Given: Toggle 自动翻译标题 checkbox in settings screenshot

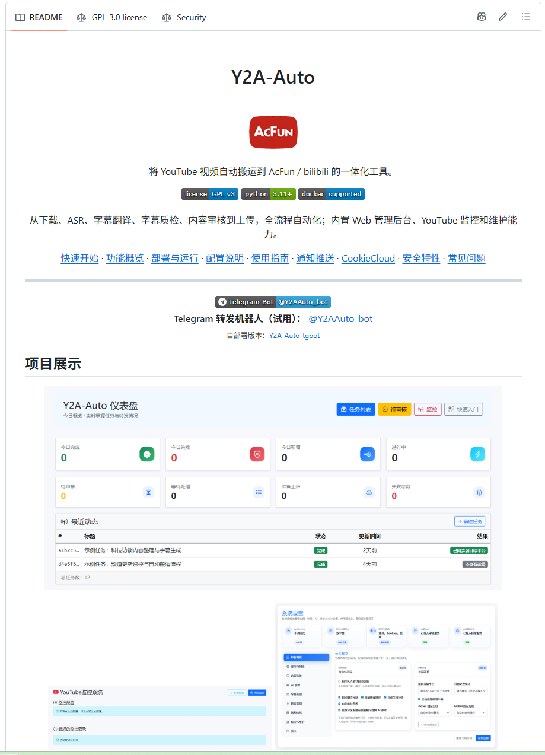Looking at the screenshot, I should click(339, 697).
